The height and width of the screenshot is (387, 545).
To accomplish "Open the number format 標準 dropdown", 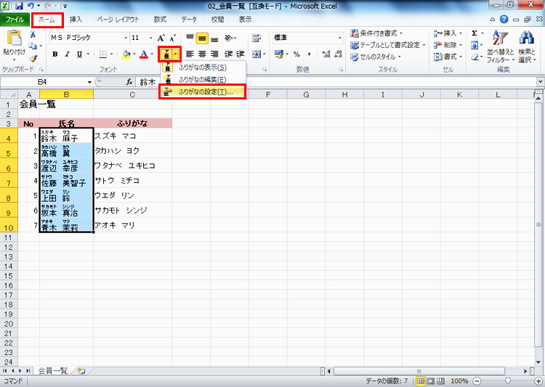I will click(339, 38).
